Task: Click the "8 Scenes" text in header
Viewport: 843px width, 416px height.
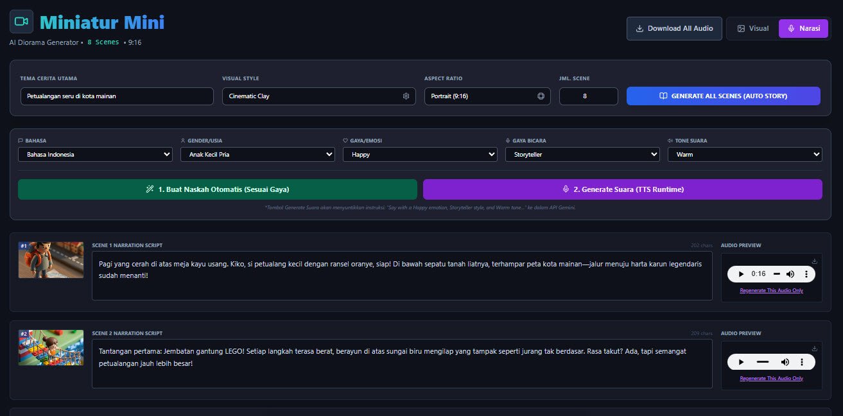Action: click(x=103, y=42)
